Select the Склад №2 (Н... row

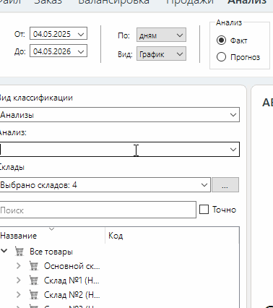pos(119,294)
